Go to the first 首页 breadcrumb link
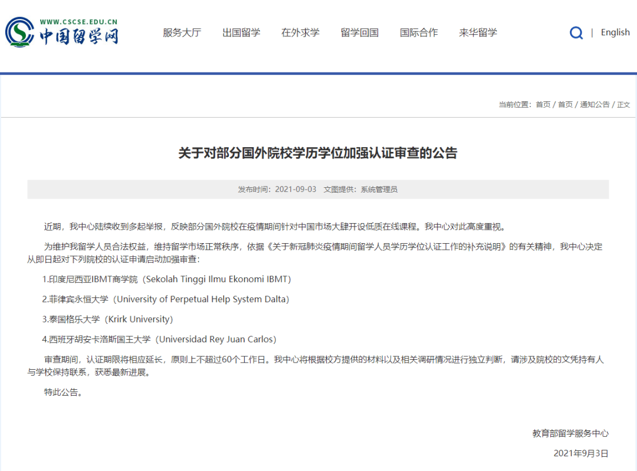 (543, 105)
